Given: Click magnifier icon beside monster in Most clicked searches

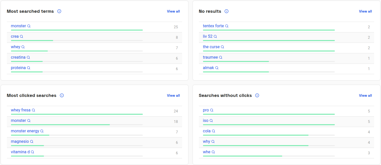Looking at the screenshot, I should point(29,121).
